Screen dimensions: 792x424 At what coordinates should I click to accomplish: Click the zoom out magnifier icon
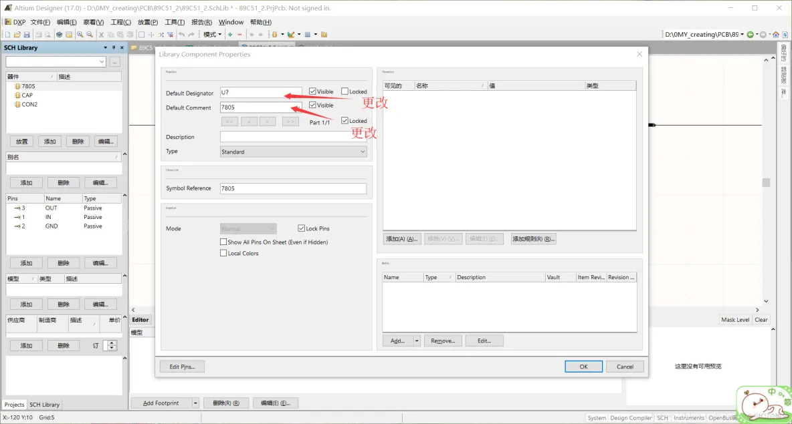point(90,35)
